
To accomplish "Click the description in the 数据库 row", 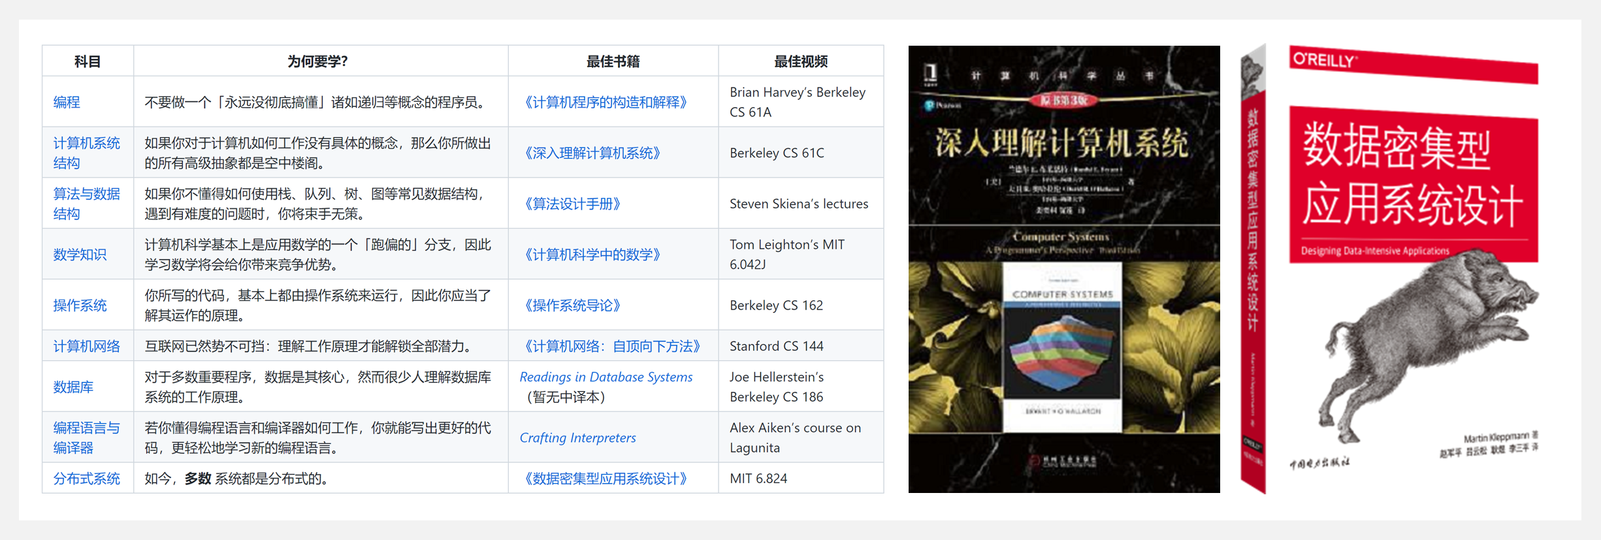I will point(317,387).
